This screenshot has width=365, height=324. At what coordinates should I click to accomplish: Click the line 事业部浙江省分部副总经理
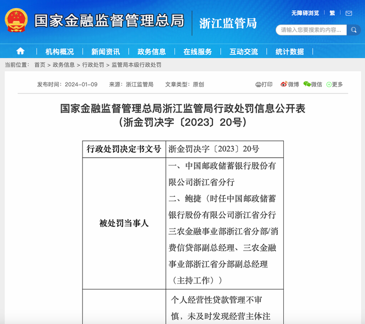pyautogui.click(x=218, y=264)
